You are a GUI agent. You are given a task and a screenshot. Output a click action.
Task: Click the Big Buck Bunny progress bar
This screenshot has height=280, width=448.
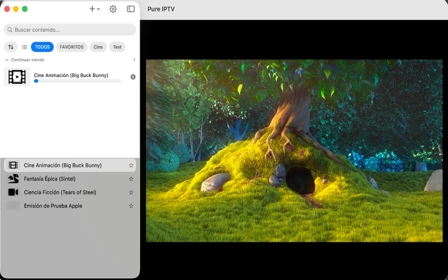point(77,81)
